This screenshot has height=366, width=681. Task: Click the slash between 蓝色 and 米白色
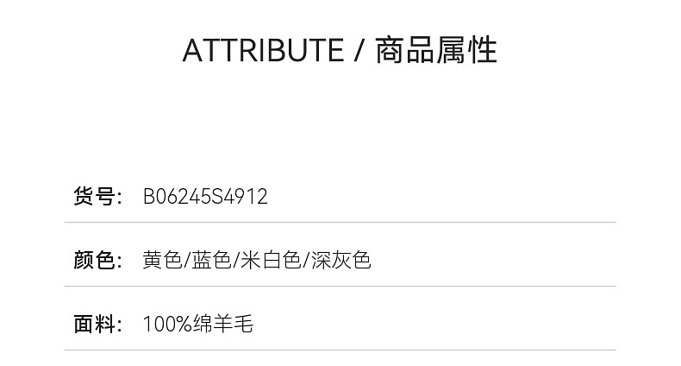tap(236, 261)
